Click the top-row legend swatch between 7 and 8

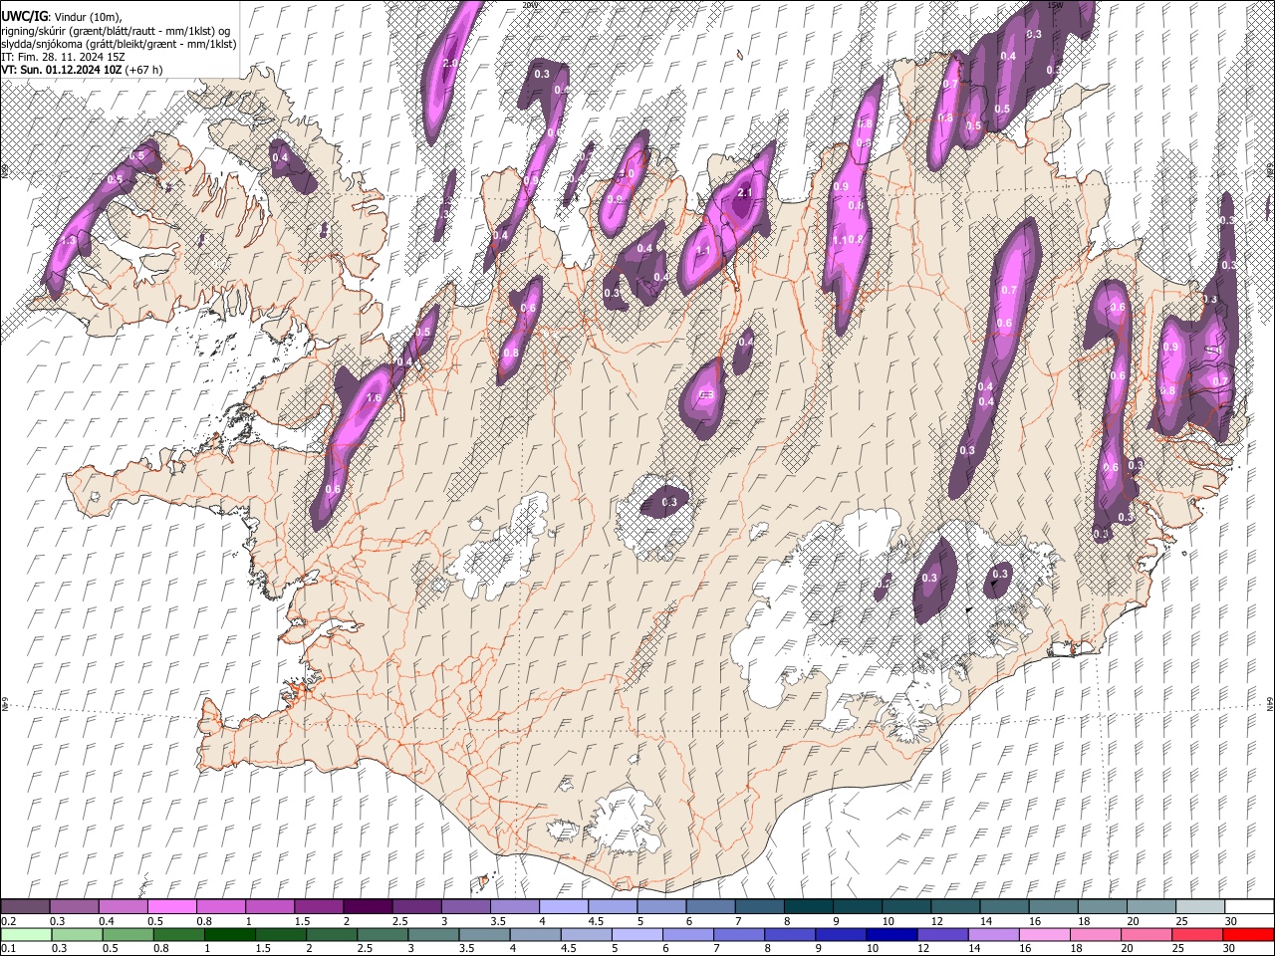[x=759, y=906]
